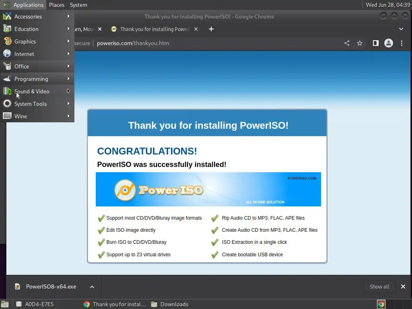The height and width of the screenshot is (309, 412).
Task: Click the share page icon
Action: pyautogui.click(x=347, y=43)
